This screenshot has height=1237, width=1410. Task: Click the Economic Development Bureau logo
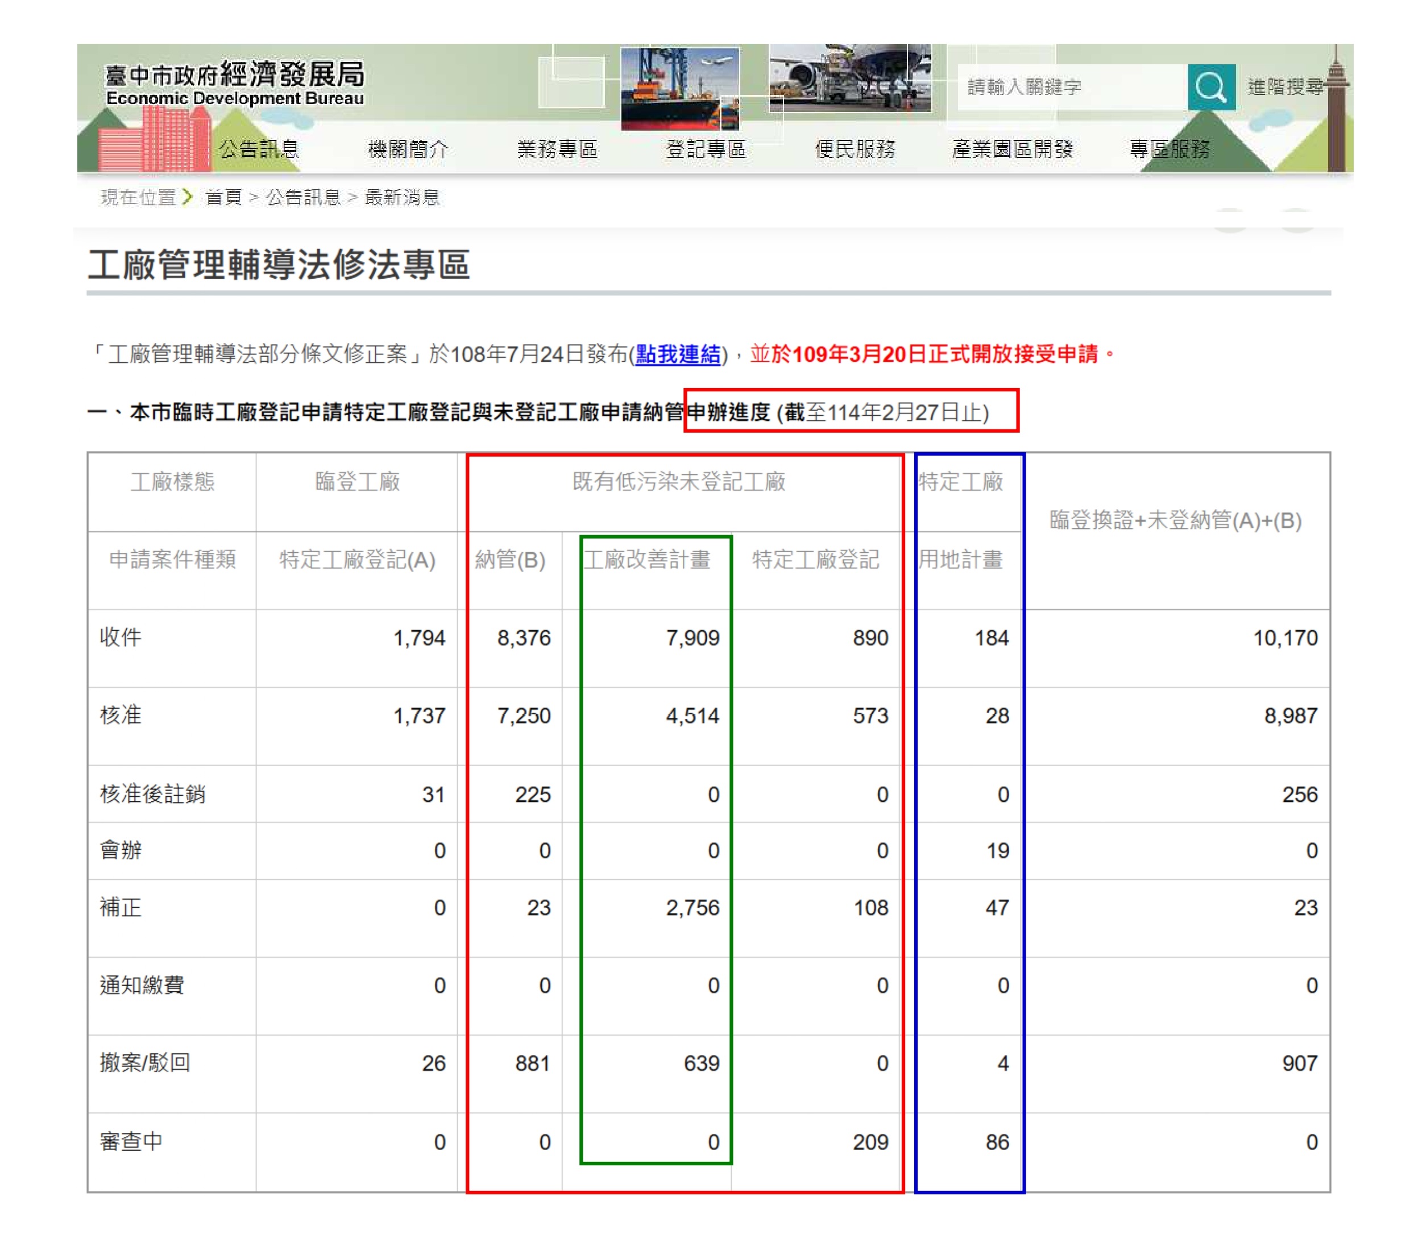[234, 83]
